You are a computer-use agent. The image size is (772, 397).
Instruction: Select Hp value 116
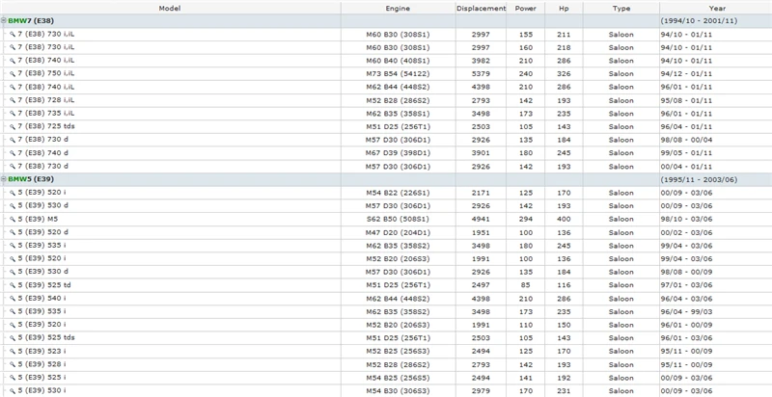pos(565,285)
